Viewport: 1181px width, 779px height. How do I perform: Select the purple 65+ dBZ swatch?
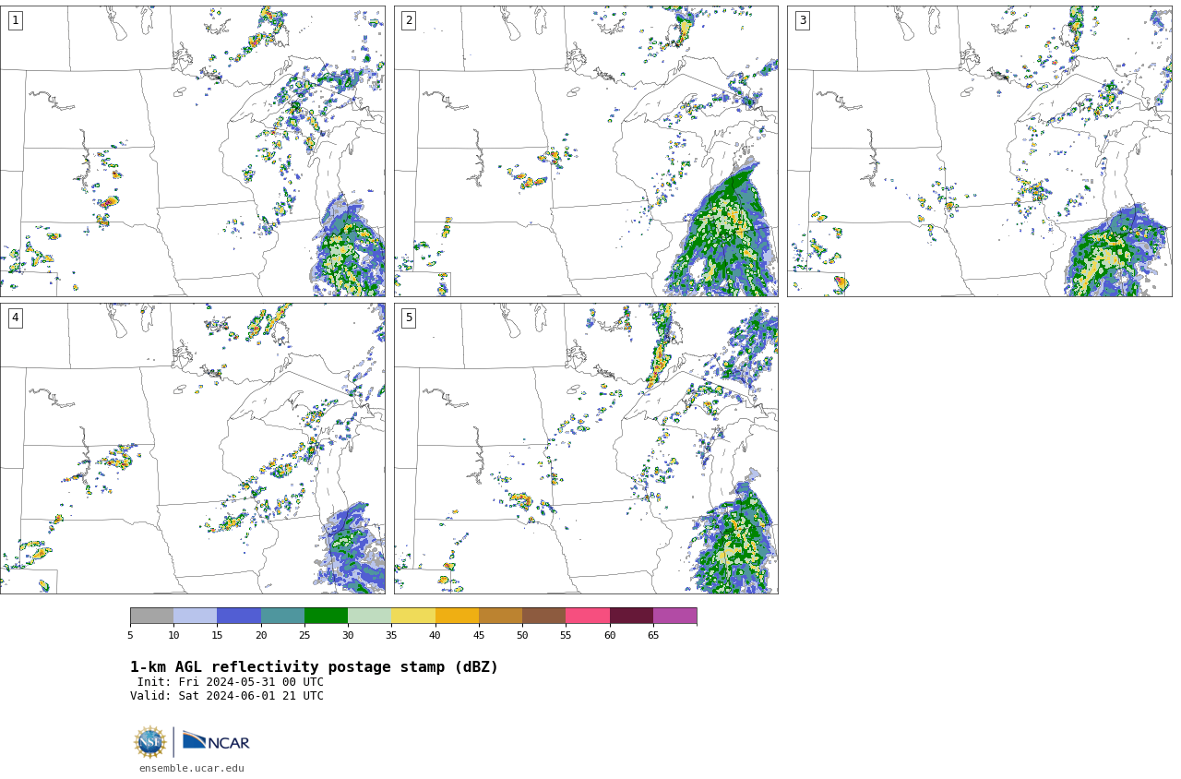675,616
